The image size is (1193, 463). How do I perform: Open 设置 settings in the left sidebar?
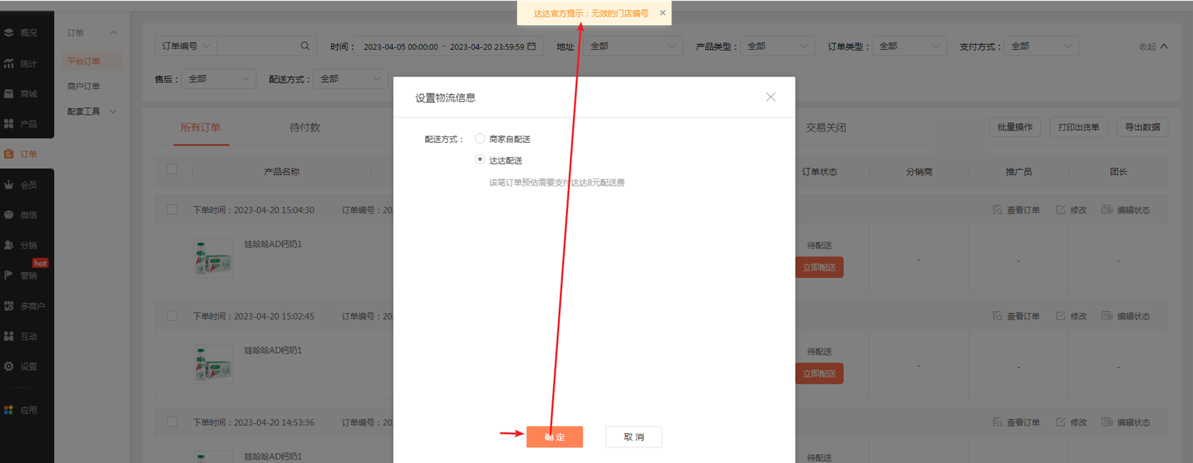(21, 367)
